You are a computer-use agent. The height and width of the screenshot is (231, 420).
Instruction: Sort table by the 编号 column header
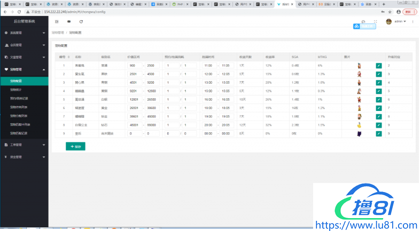[63, 56]
